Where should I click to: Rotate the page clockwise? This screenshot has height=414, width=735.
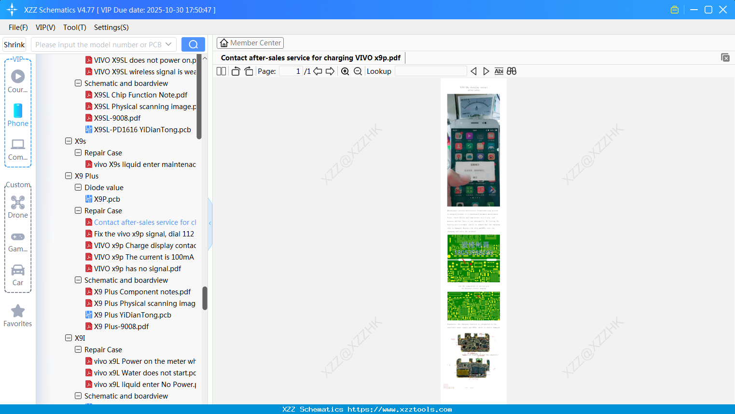tap(249, 71)
